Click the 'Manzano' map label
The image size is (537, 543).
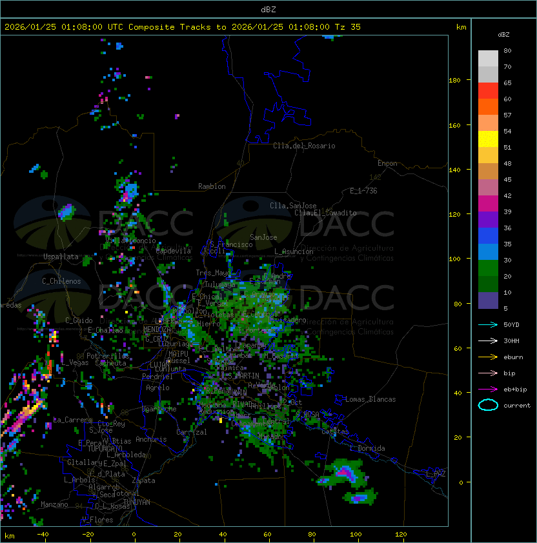coord(54,504)
